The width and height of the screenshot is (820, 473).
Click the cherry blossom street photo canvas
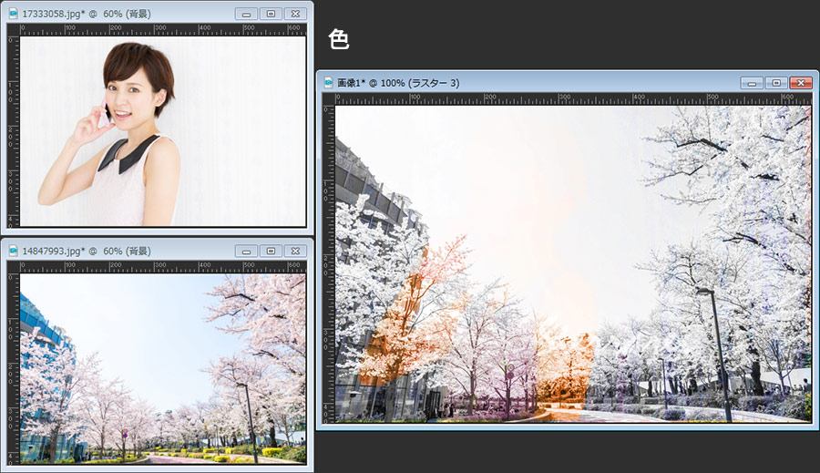[x=162, y=366]
